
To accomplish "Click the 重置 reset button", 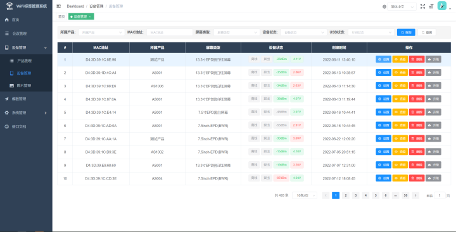I will 427,32.
